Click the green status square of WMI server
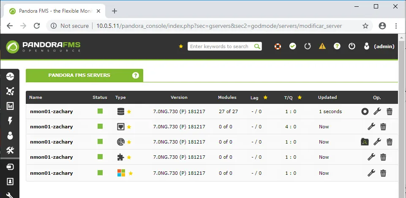The width and height of the screenshot is (406, 198). (100, 173)
